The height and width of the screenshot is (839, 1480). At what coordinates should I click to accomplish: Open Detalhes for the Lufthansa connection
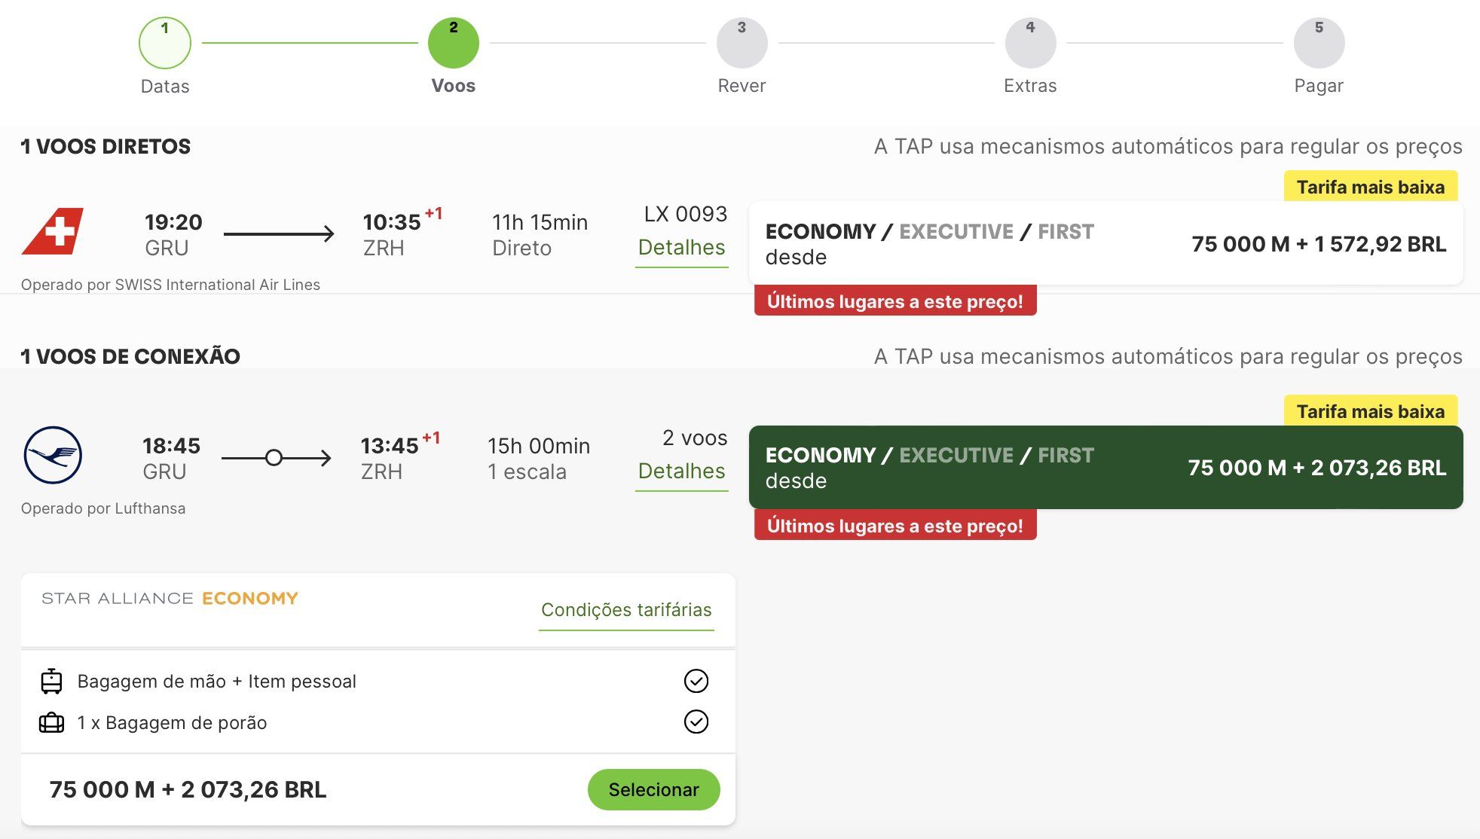[x=681, y=471]
